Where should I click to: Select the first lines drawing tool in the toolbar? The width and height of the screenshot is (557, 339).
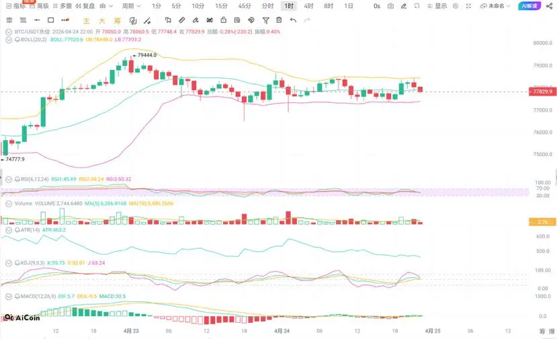[x=9, y=20]
